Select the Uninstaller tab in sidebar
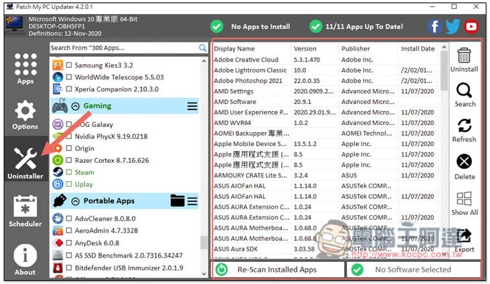The image size is (490, 284). (25, 163)
